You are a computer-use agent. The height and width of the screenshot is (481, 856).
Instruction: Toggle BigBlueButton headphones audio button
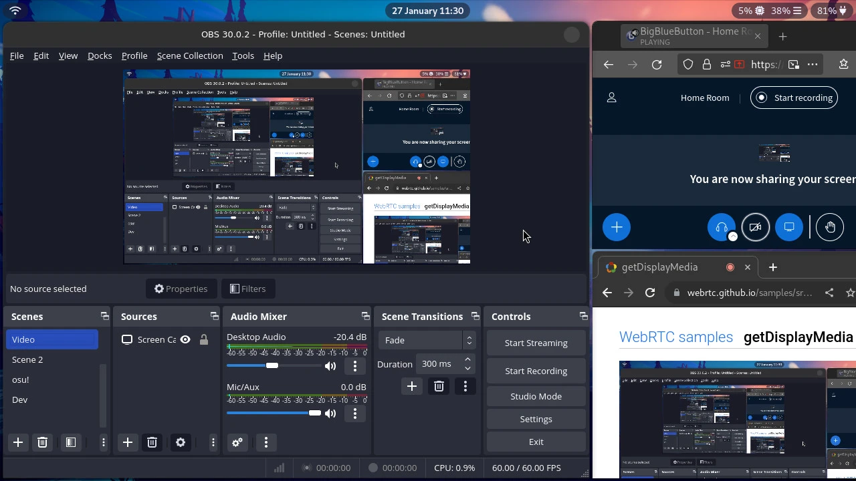tap(721, 226)
